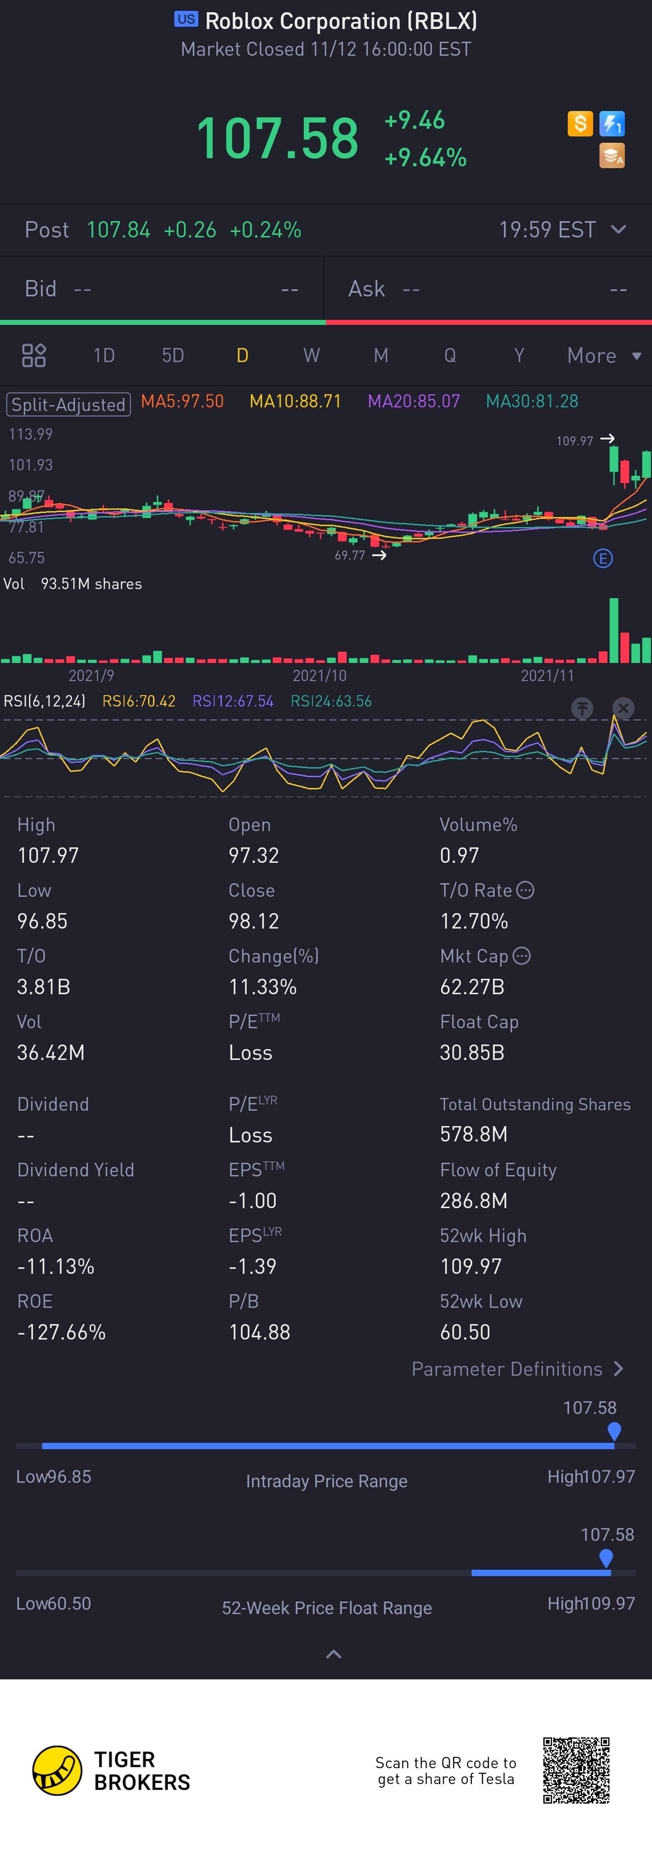Select the W weekly chart tab
The image size is (652, 1862).
(x=311, y=355)
